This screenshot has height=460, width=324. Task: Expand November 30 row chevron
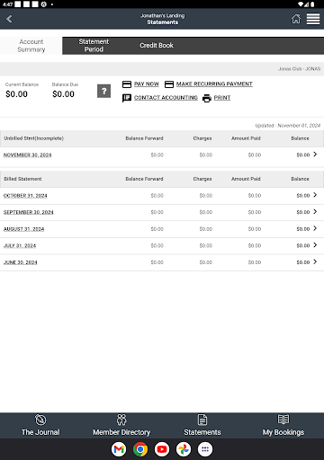[315, 155]
